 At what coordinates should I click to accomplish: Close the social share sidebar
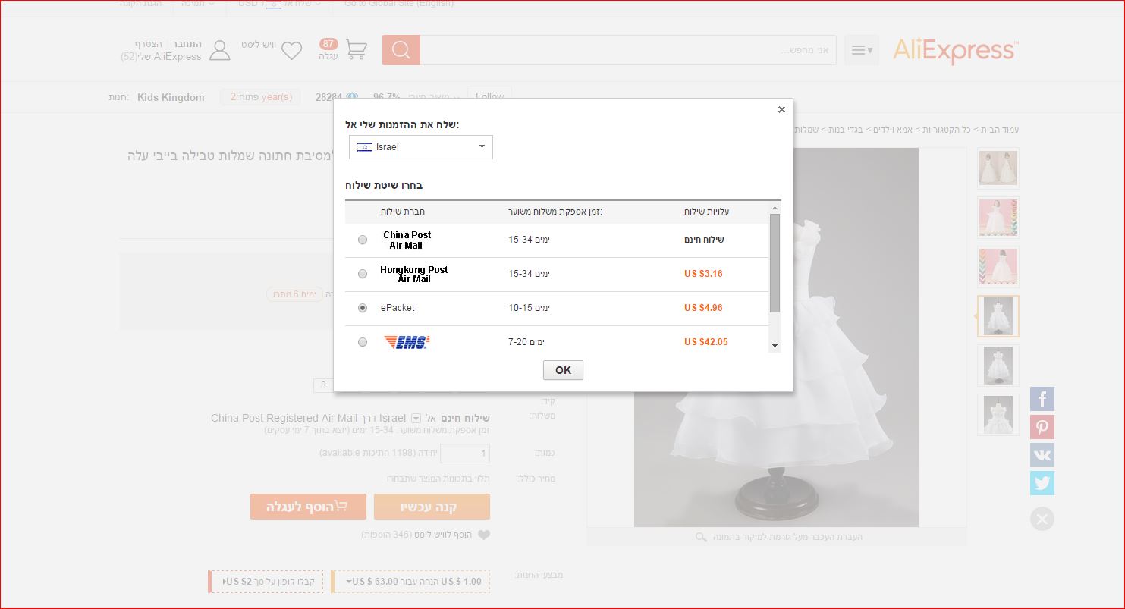coord(1042,519)
